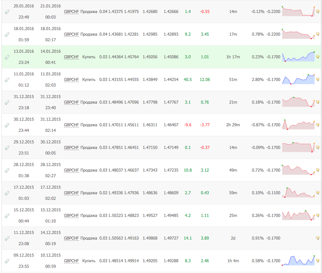Open GBPCHF link in the 30.12.2015 23:44 row
This screenshot has height=273, width=322.
[x=71, y=125]
